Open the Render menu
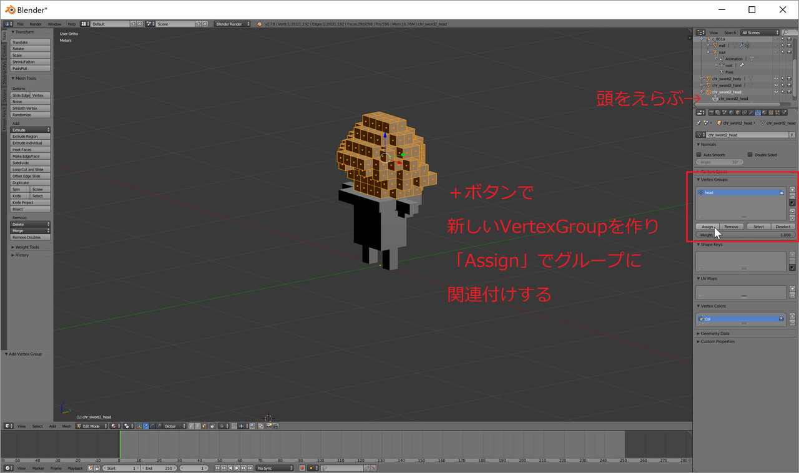Screen dimensions: 799x473 point(36,24)
